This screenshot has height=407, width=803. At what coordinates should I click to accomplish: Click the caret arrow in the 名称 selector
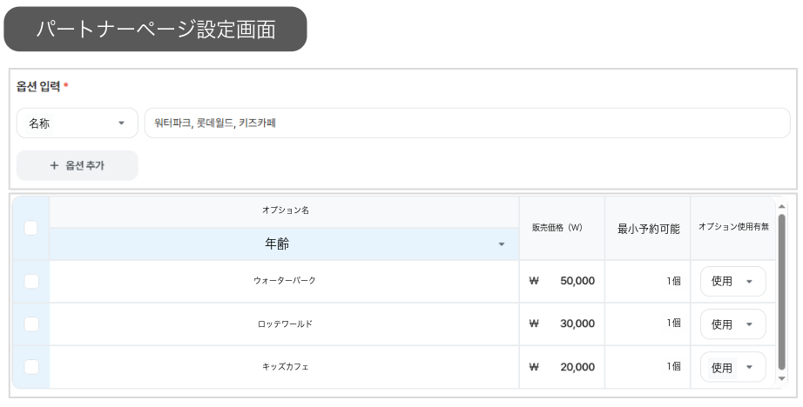121,123
